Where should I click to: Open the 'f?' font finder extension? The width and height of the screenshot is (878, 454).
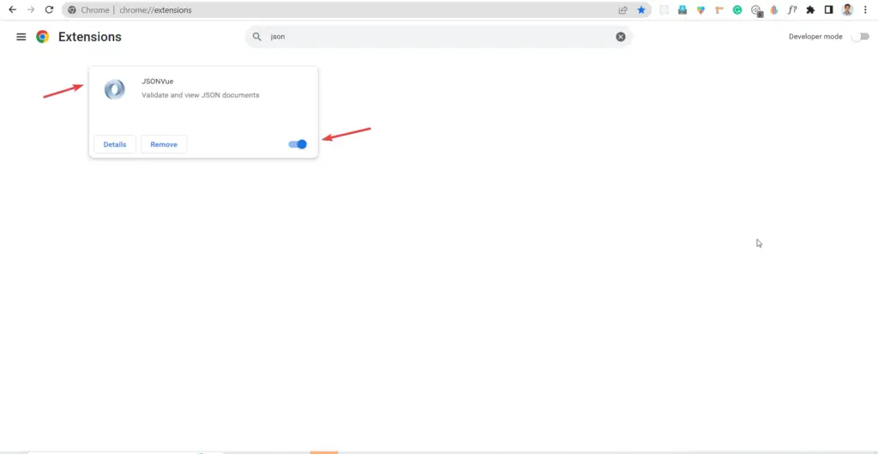(x=792, y=9)
